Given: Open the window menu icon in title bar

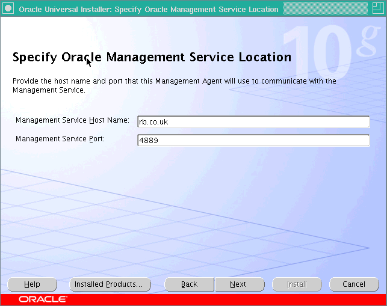Looking at the screenshot, I should click(x=8, y=9).
